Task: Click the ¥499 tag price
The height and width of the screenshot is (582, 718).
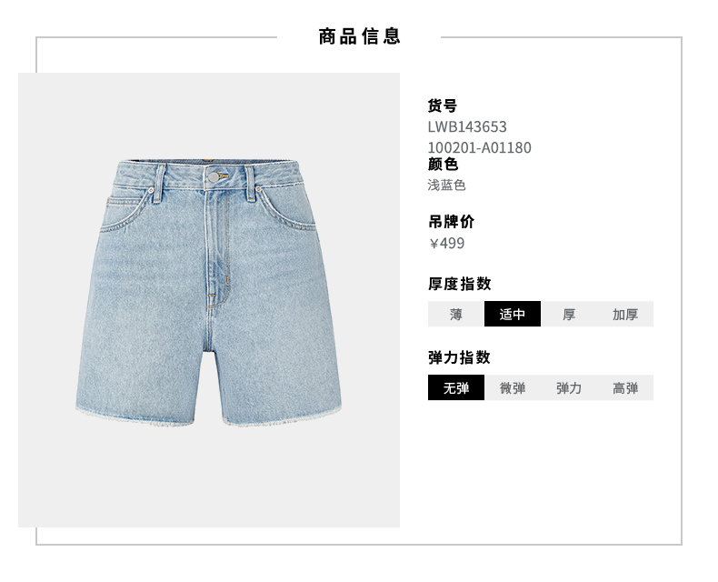Action: click(x=446, y=243)
